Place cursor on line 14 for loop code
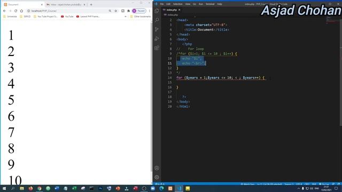Image resolution: width=342 pixels, height=192 pixels. pos(220,78)
